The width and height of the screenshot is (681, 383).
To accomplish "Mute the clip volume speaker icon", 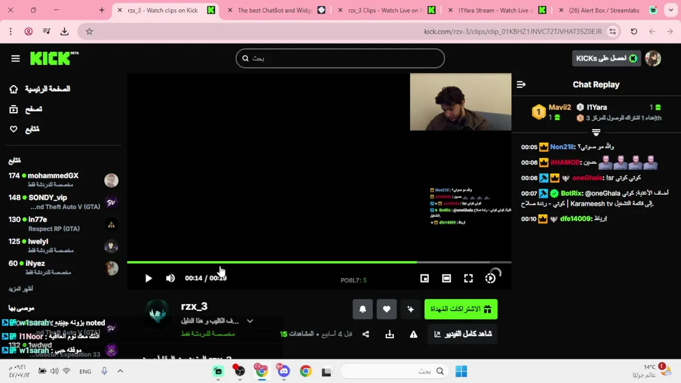I will point(170,278).
